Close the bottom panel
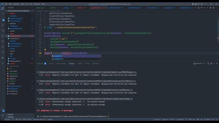Viewport: 219px width, 123px height. (x=217, y=64)
